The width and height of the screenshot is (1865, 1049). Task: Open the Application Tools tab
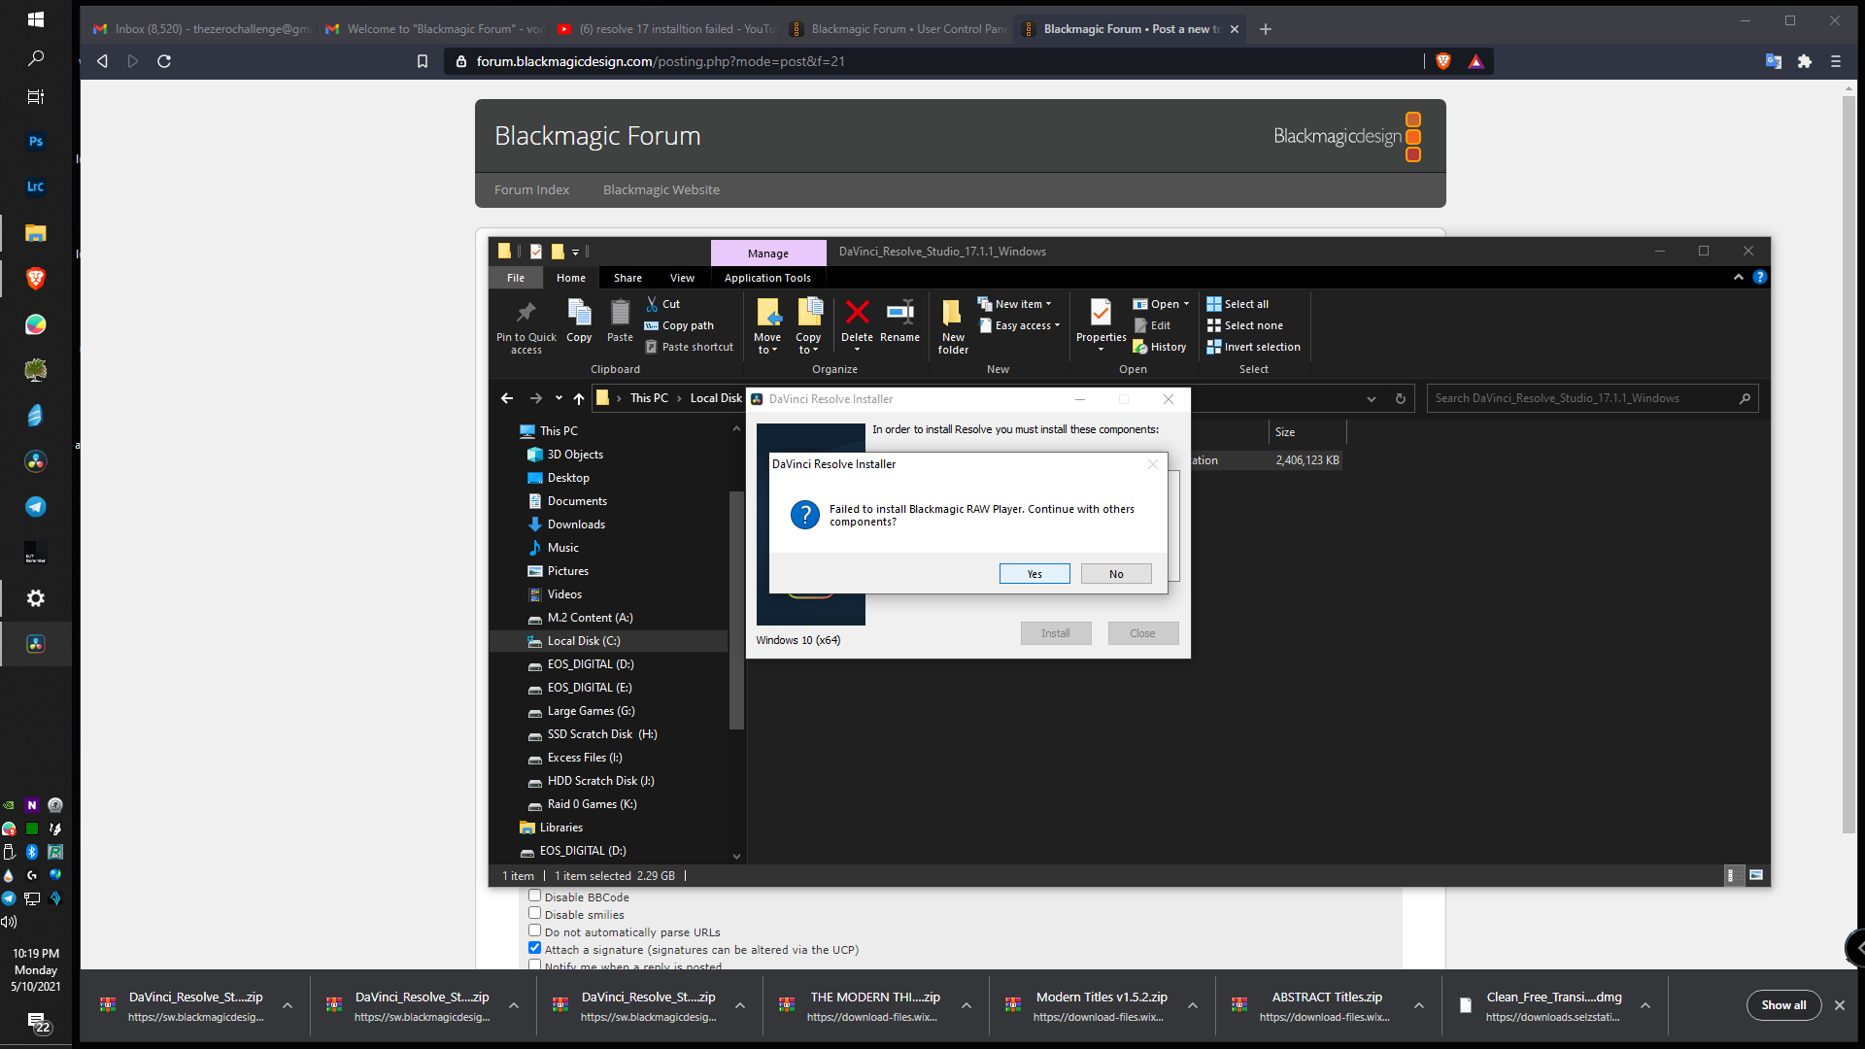coord(767,278)
